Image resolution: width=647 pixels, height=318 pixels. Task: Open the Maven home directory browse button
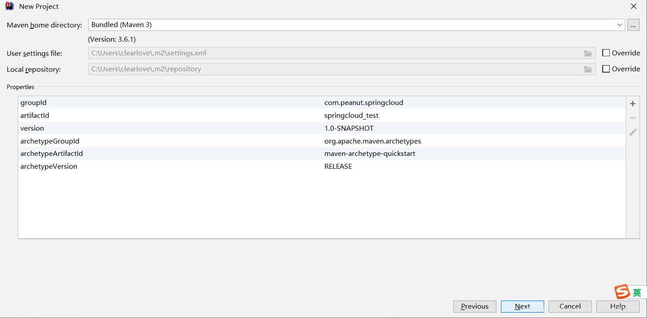click(633, 25)
